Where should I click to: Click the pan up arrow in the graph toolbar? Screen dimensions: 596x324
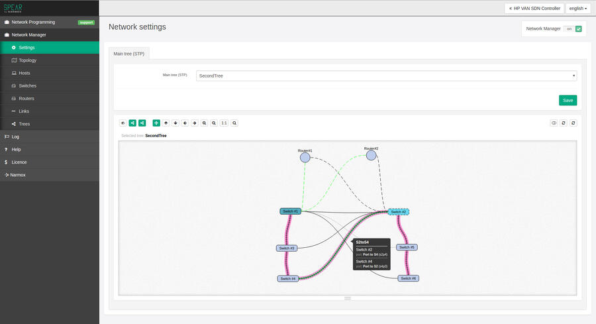click(166, 123)
